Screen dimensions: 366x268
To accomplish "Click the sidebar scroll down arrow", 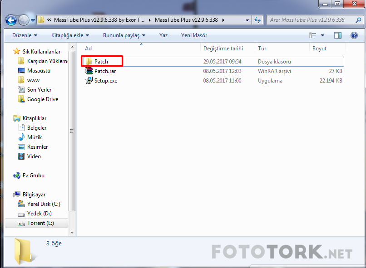I will 72,232.
